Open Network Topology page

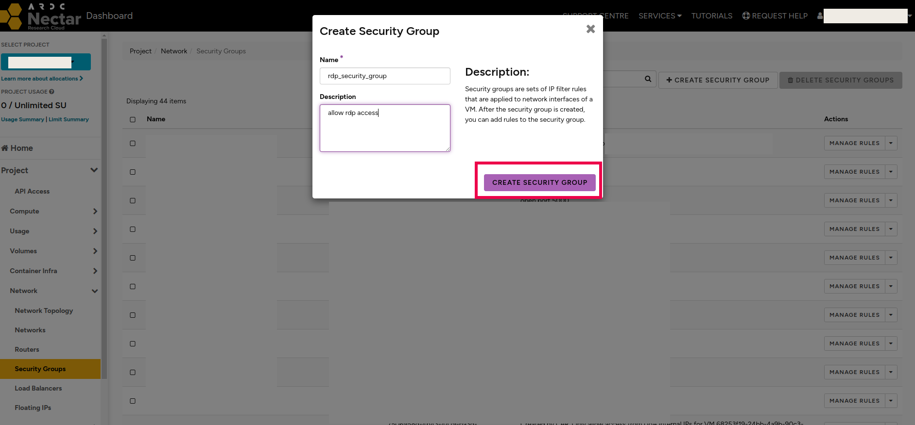pyautogui.click(x=44, y=311)
